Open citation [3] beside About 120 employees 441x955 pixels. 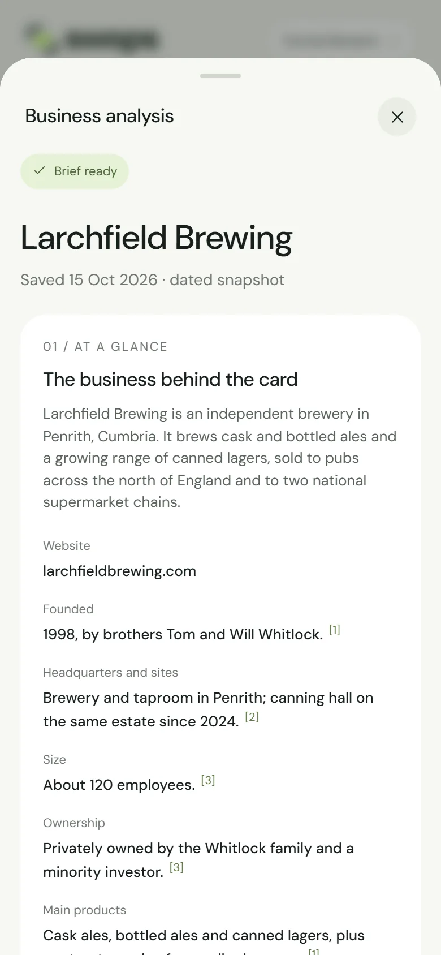208,780
